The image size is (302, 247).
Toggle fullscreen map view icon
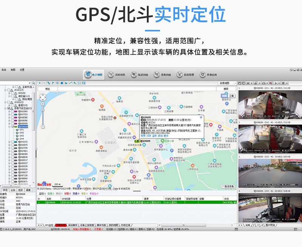(79, 83)
